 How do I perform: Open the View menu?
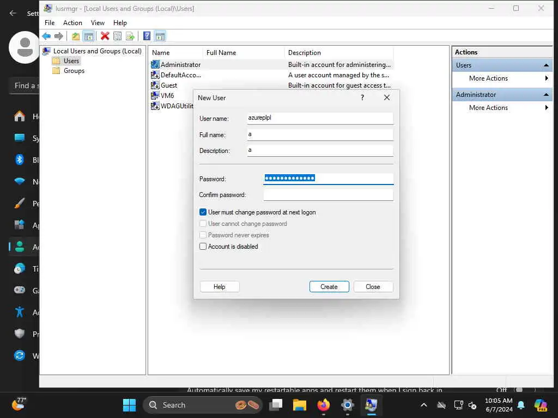pos(98,23)
